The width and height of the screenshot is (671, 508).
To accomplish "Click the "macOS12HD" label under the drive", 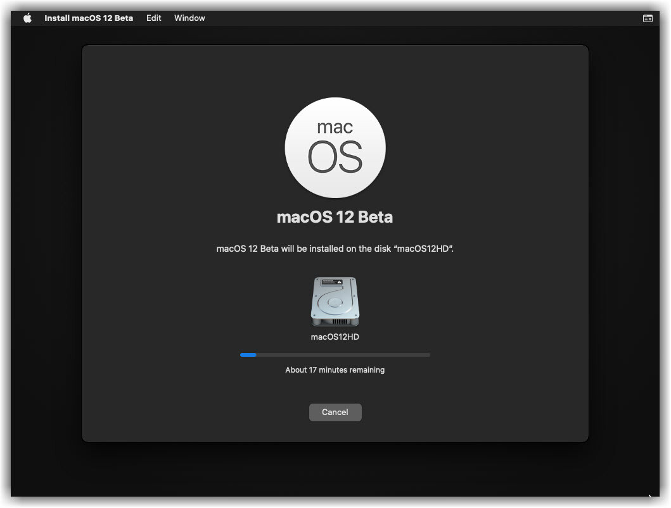I will click(x=335, y=337).
